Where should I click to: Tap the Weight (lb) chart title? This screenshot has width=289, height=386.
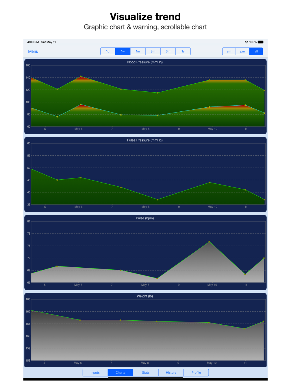click(145, 296)
